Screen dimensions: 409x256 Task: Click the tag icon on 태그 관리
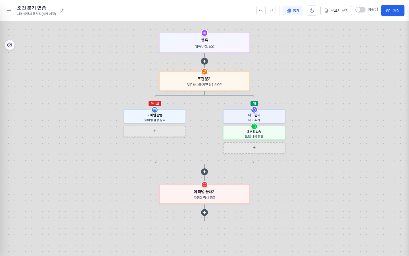tap(254, 110)
